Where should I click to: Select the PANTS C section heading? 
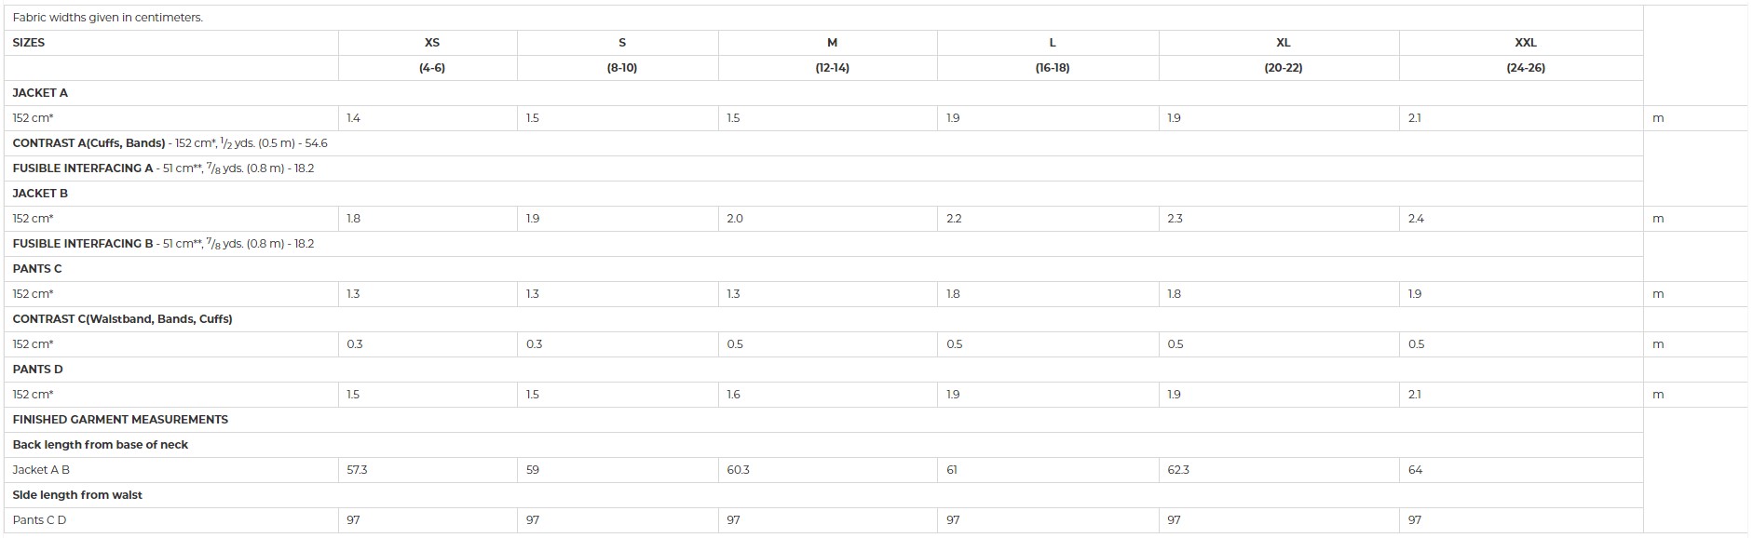(37, 269)
